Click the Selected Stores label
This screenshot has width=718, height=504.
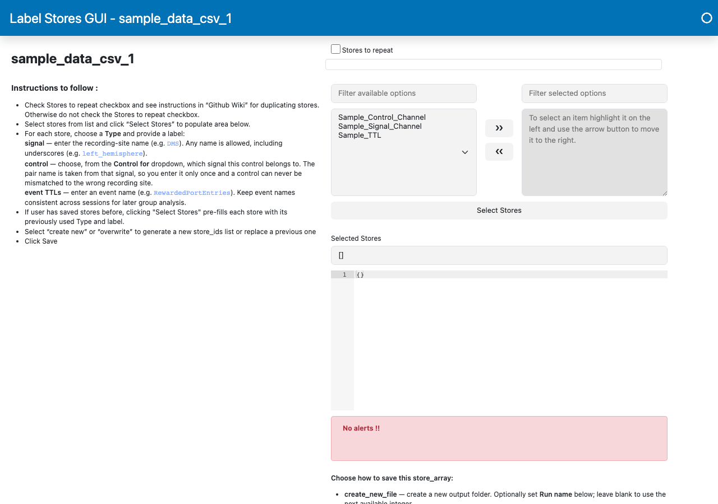pos(356,239)
